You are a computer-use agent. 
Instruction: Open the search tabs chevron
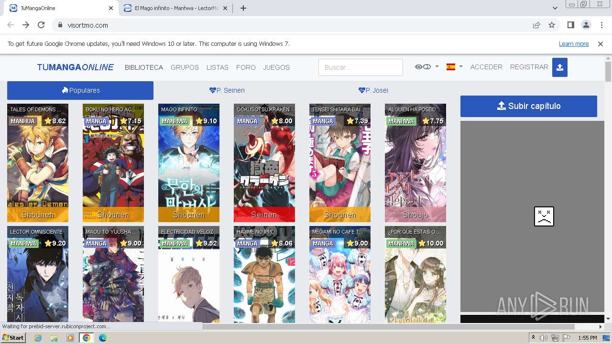point(555,8)
